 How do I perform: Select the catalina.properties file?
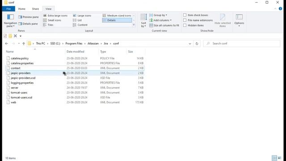pos(75,64)
